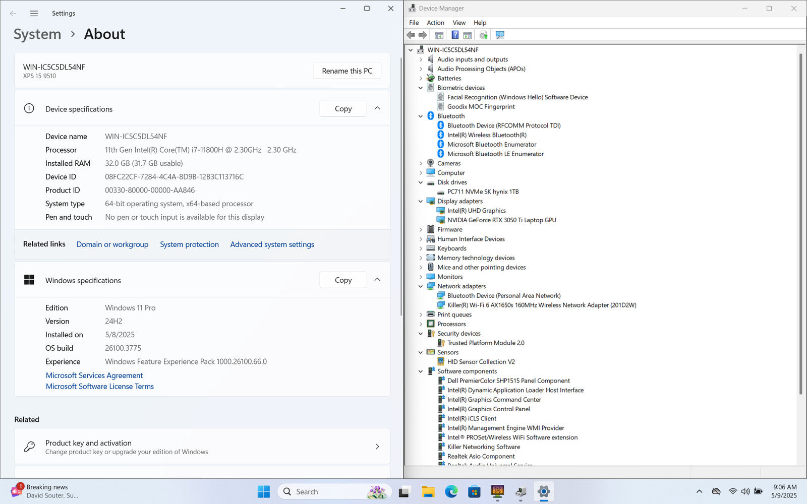Click Device Manager vertical scrollbar
Viewport: 807px width, 504px height.
point(800,224)
